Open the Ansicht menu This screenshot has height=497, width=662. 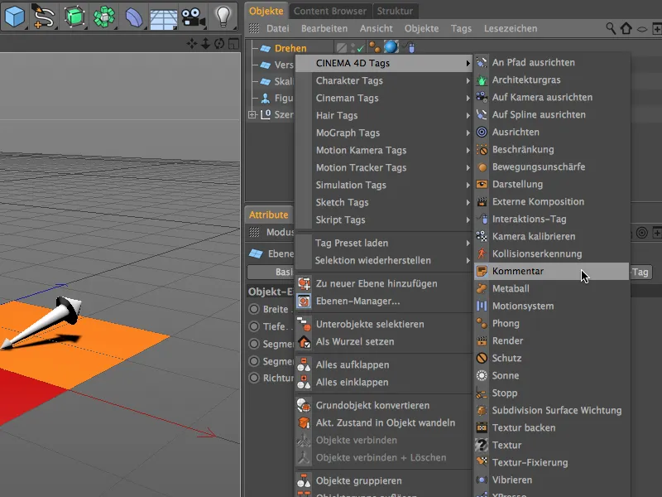377,29
